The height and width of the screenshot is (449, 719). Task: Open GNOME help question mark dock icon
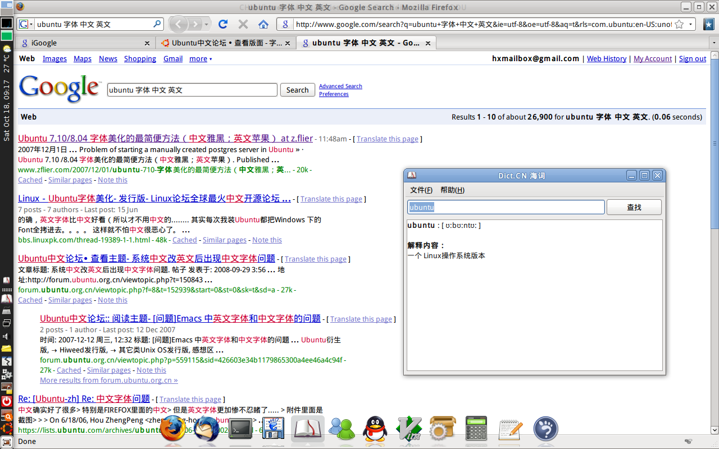coord(545,429)
